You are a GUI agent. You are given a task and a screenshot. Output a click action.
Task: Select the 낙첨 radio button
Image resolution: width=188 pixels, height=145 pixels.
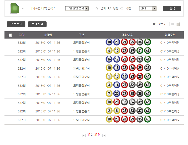coord(122,8)
